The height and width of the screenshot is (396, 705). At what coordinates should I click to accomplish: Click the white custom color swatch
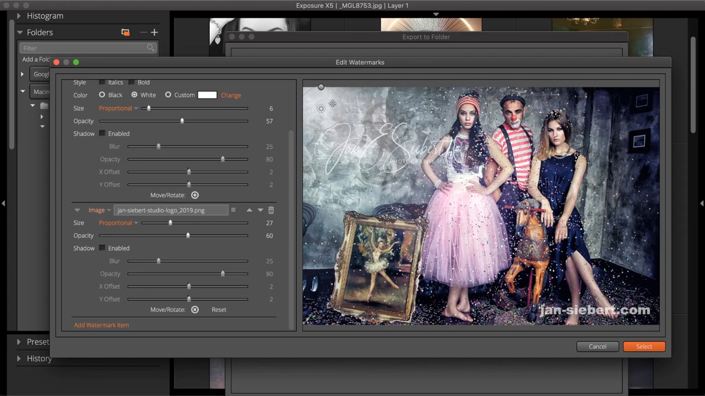pyautogui.click(x=207, y=95)
